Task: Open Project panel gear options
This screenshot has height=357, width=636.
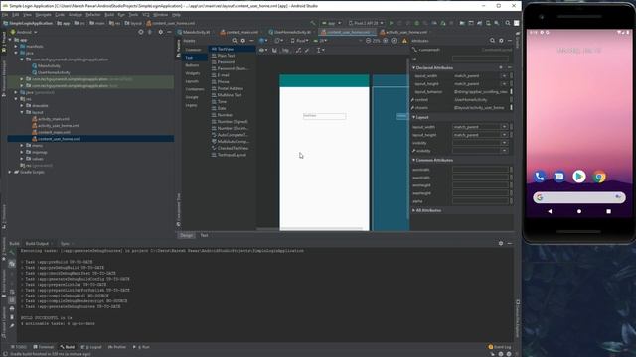Action: (161, 32)
